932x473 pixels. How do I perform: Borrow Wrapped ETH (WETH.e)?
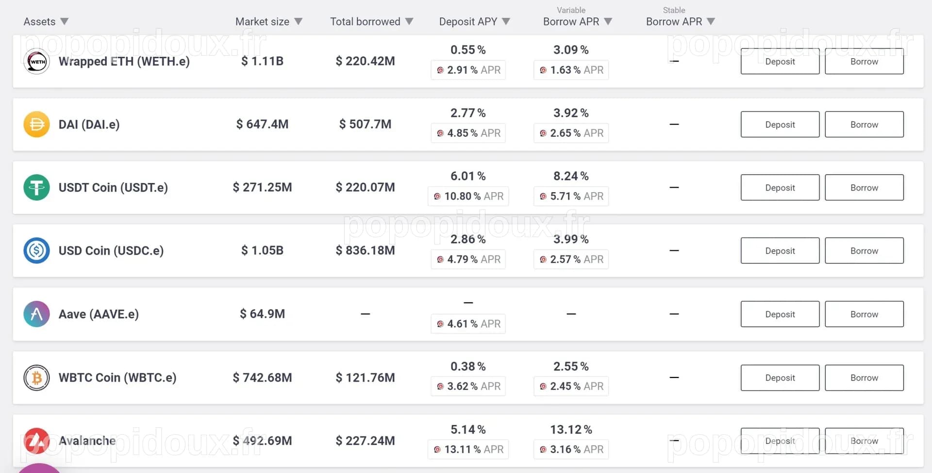point(865,61)
